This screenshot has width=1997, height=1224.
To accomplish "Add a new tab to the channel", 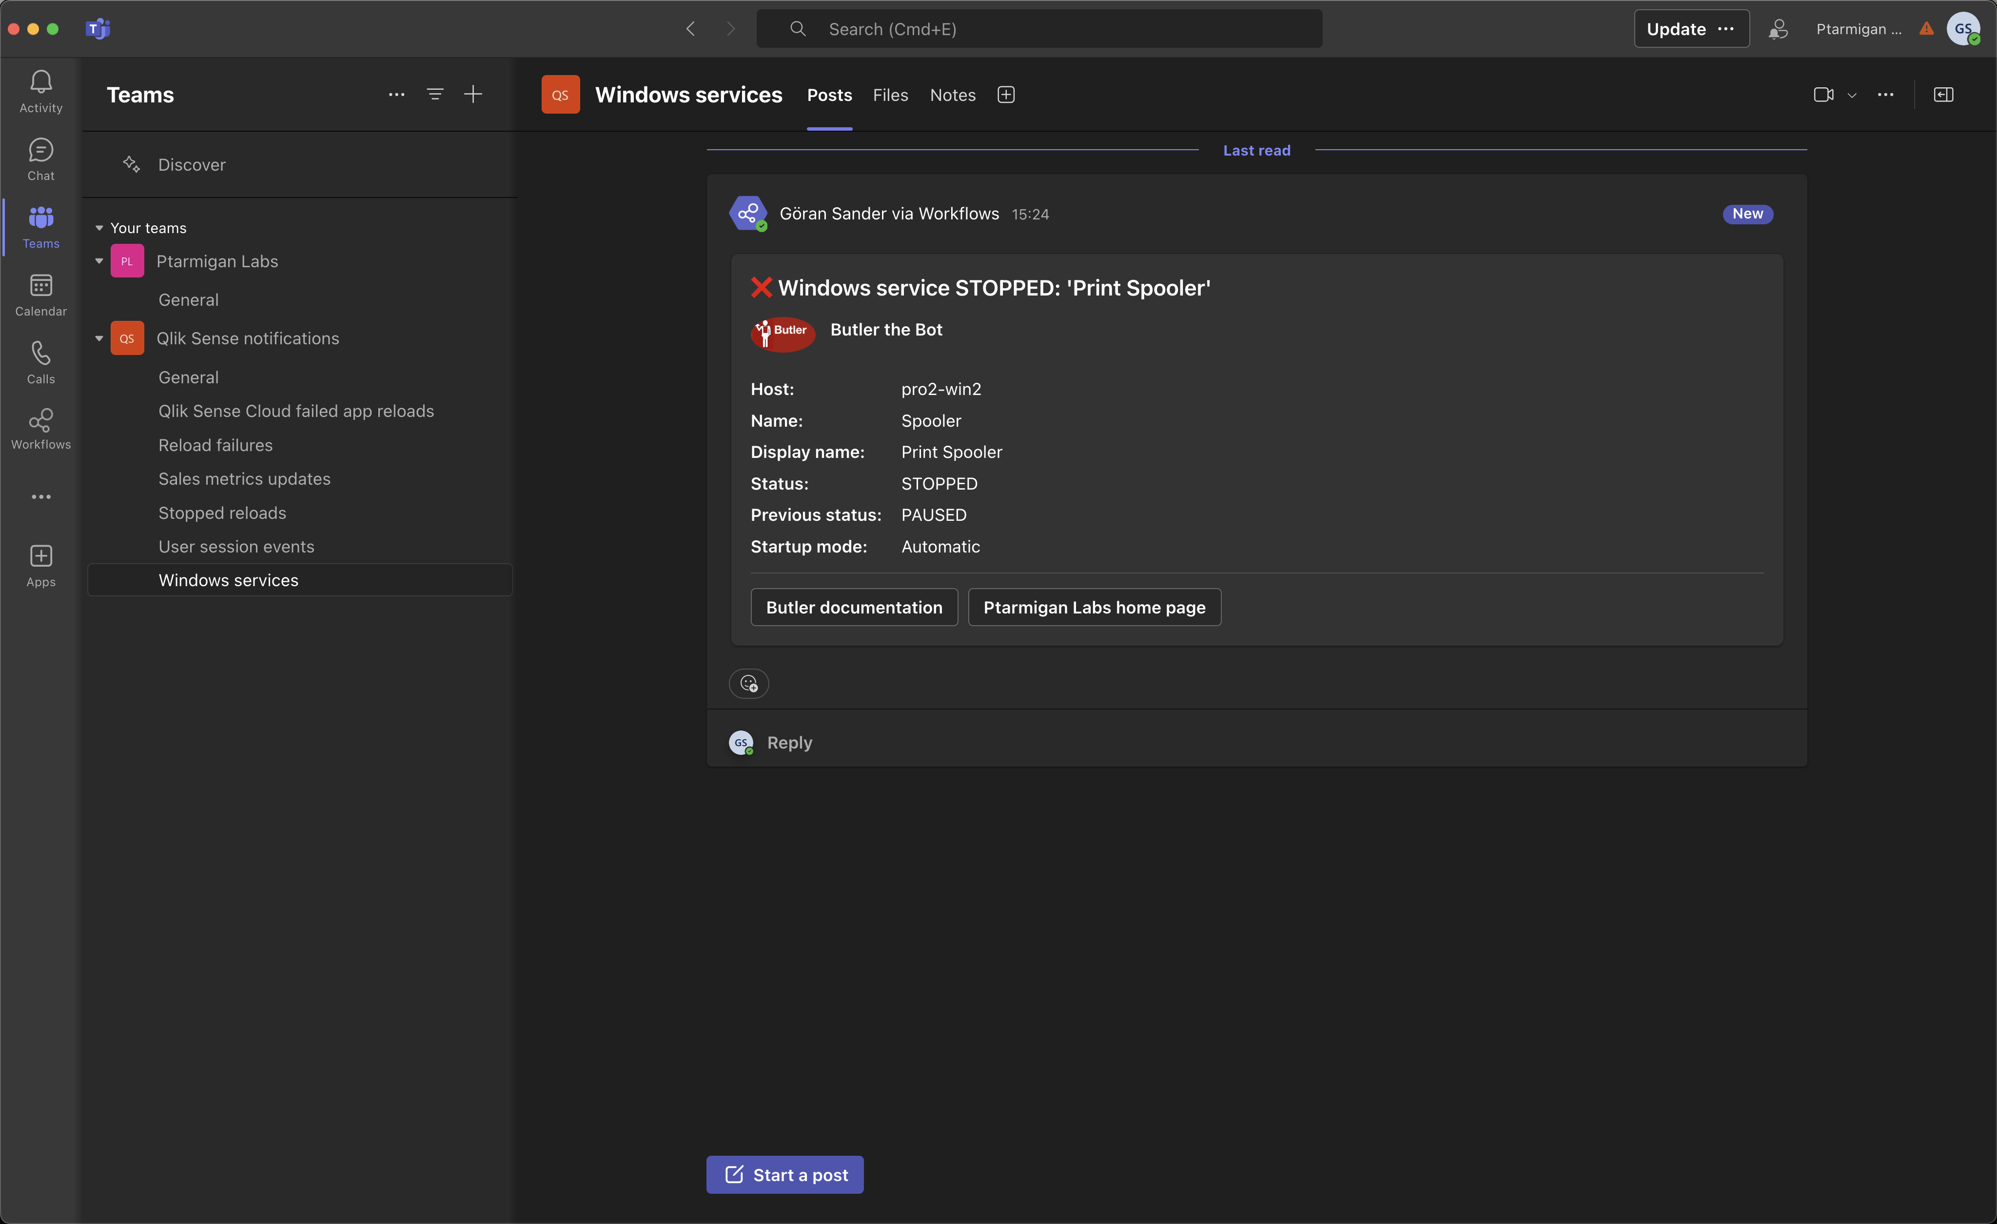I will tap(1006, 95).
